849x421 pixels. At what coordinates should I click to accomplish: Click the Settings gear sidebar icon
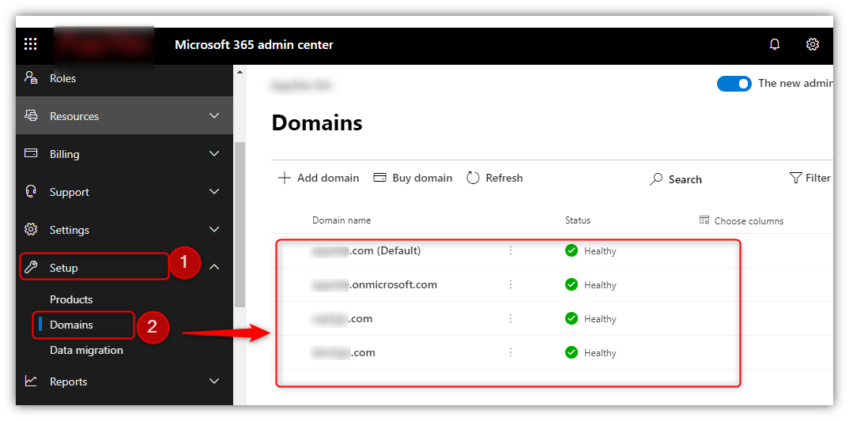click(x=31, y=229)
